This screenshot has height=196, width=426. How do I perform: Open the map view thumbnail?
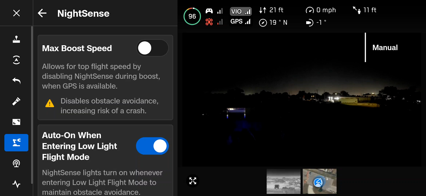pos(319,181)
